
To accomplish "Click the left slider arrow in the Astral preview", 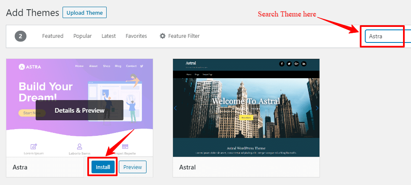I will tap(175, 108).
